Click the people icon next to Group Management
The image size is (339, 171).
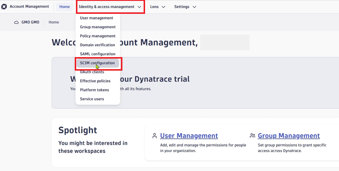click(252, 136)
